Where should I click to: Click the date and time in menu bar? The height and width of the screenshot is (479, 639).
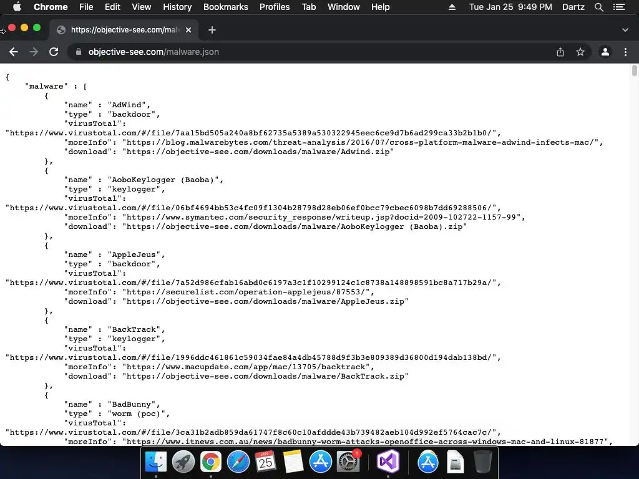[510, 7]
